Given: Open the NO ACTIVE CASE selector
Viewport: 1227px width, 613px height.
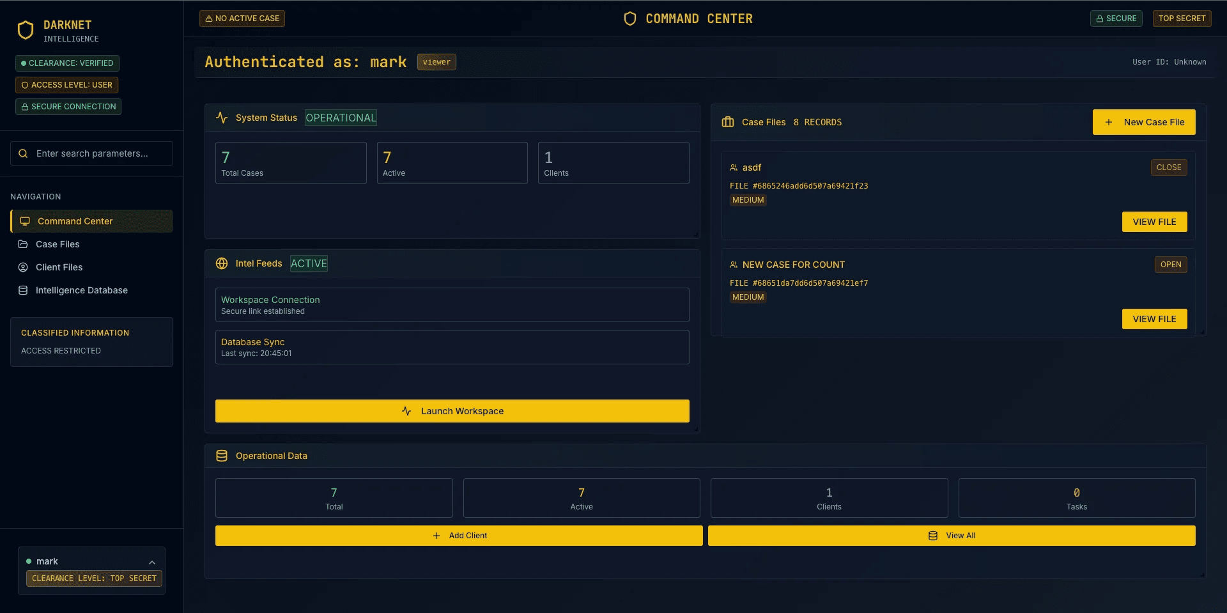Looking at the screenshot, I should (x=242, y=19).
